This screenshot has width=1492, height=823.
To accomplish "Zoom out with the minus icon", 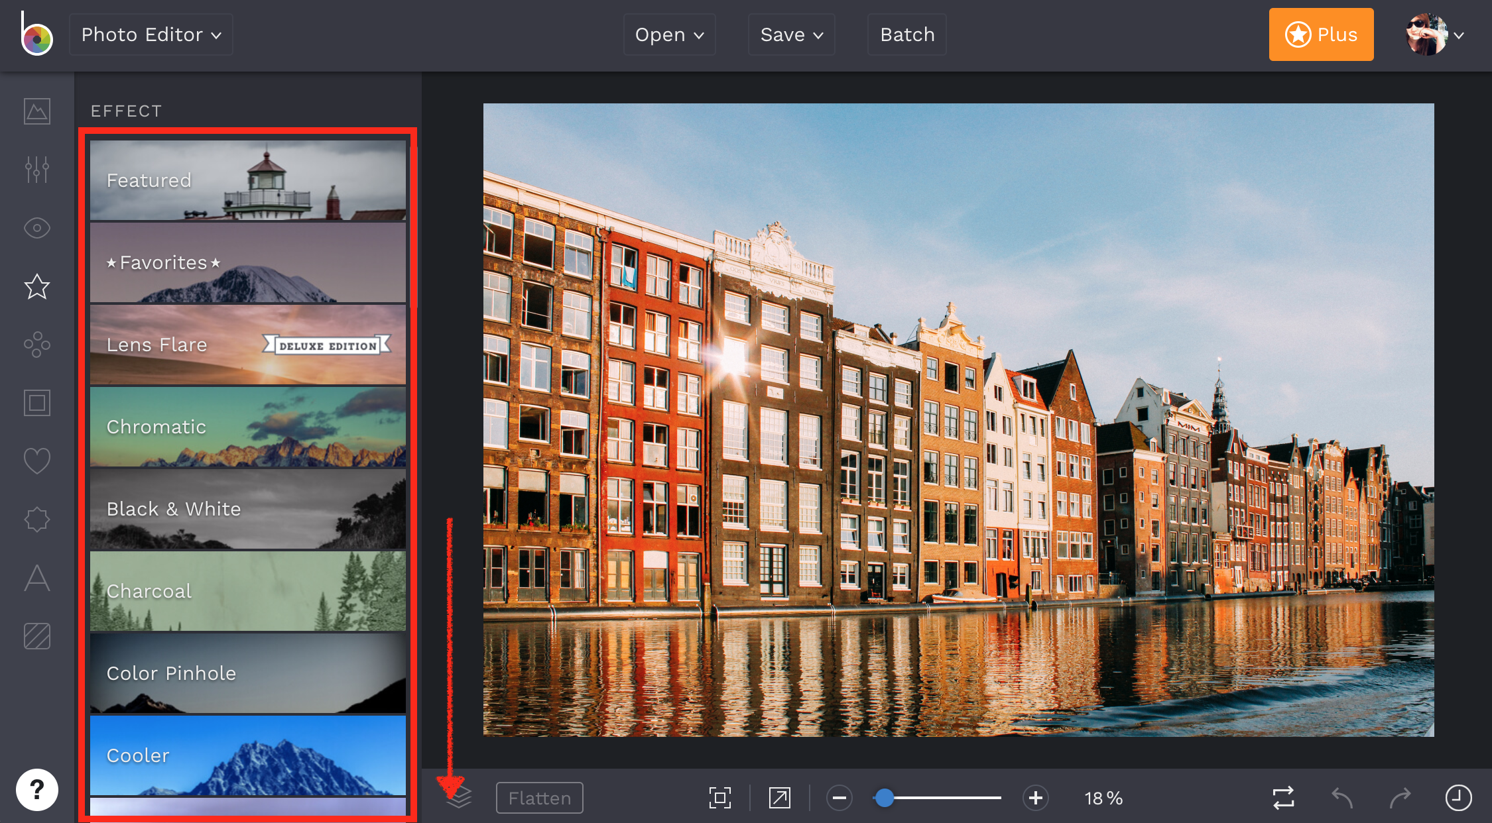I will click(x=839, y=798).
